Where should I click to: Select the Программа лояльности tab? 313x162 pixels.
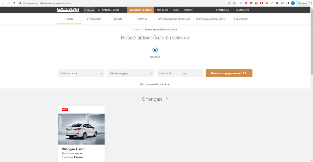pyautogui.click(x=211, y=19)
